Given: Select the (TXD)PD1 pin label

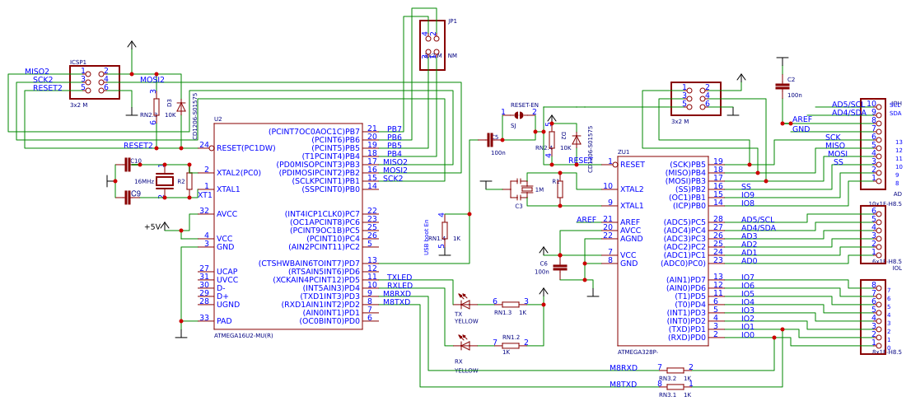Looking at the screenshot, I should (686, 329).
